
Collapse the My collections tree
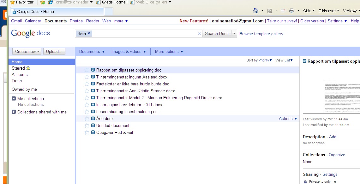(14, 99)
